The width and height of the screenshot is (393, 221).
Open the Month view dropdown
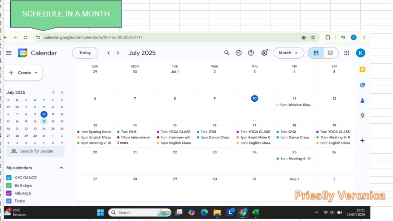tap(288, 53)
